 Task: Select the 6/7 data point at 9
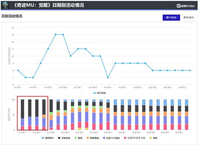[40, 63]
